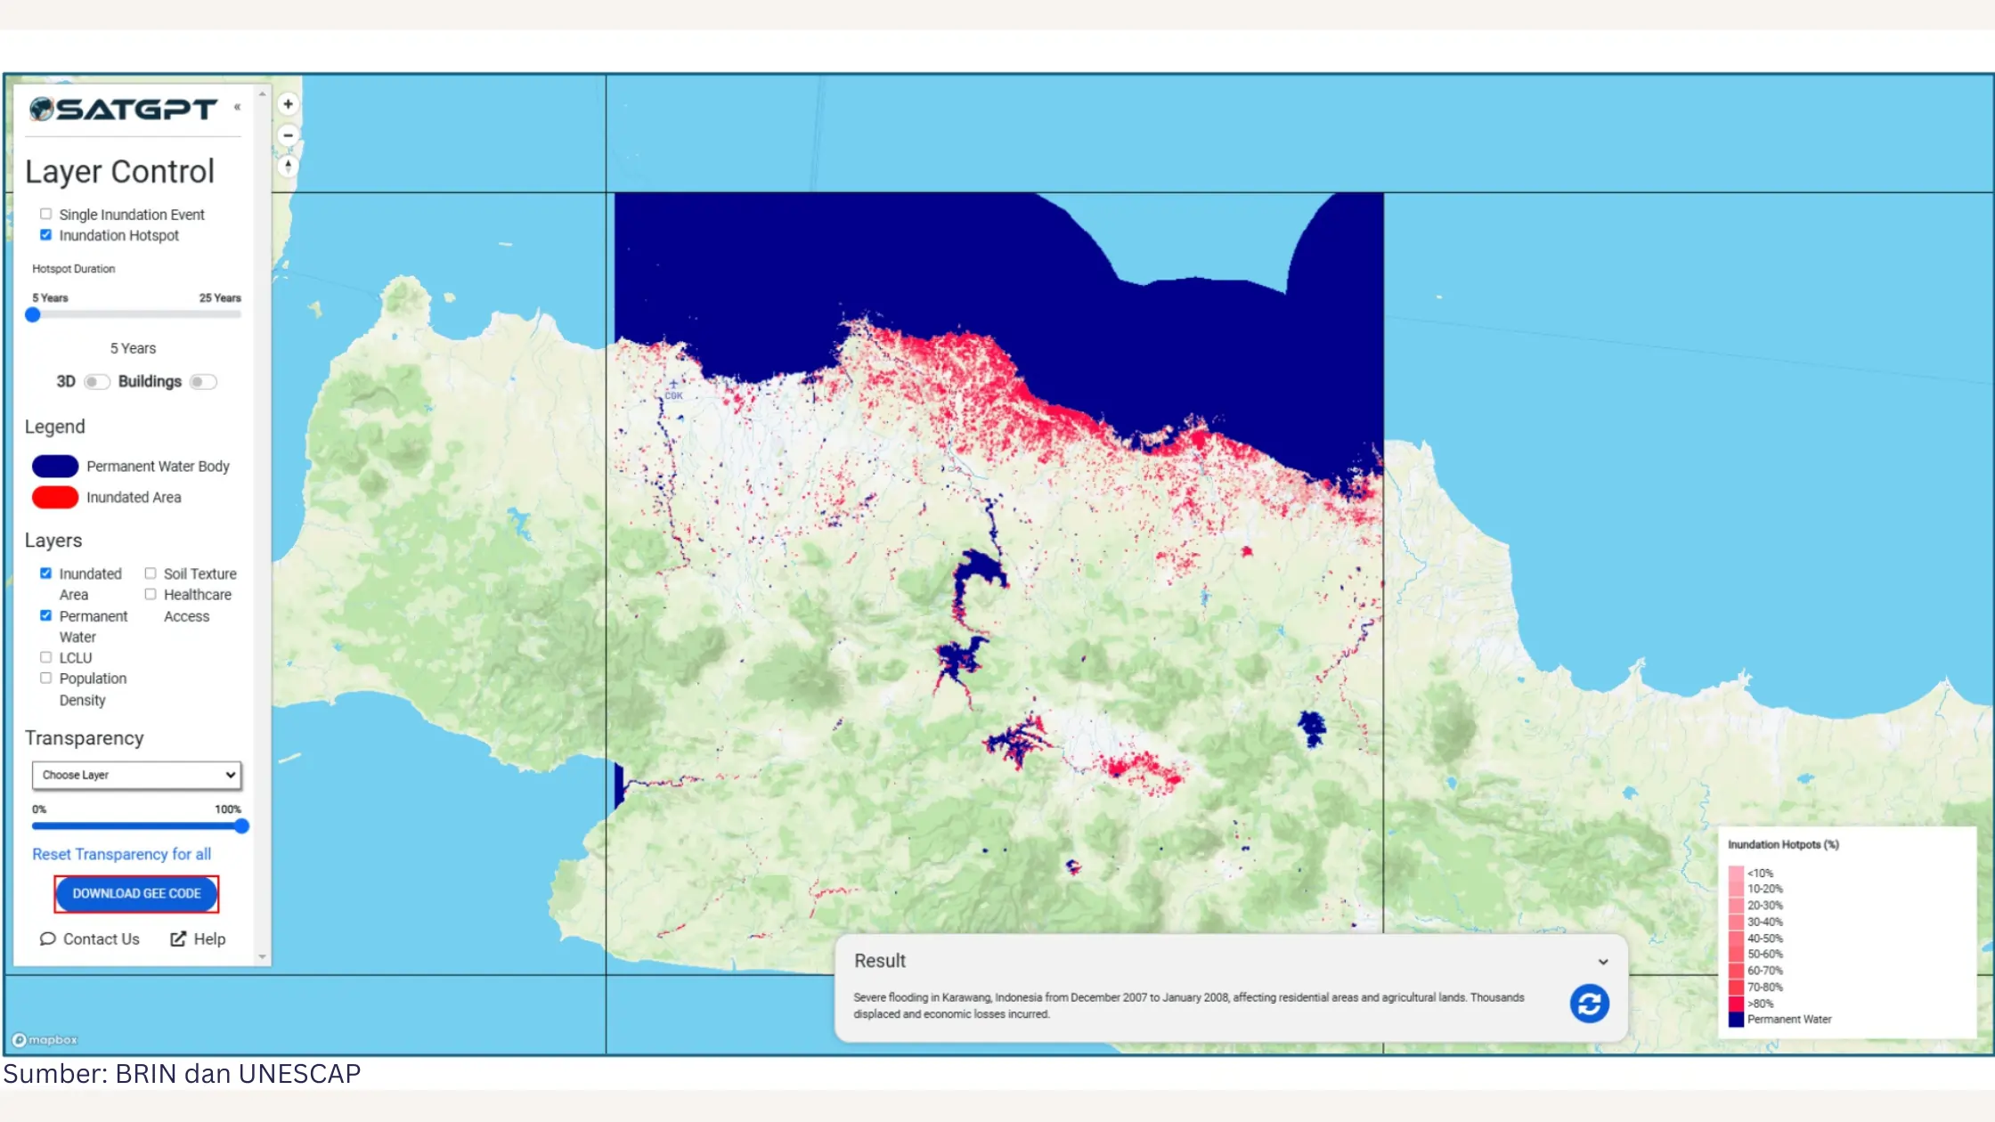Viewport: 1995px width, 1122px height.
Task: Click the SATGPT globe logo
Action: tap(42, 109)
